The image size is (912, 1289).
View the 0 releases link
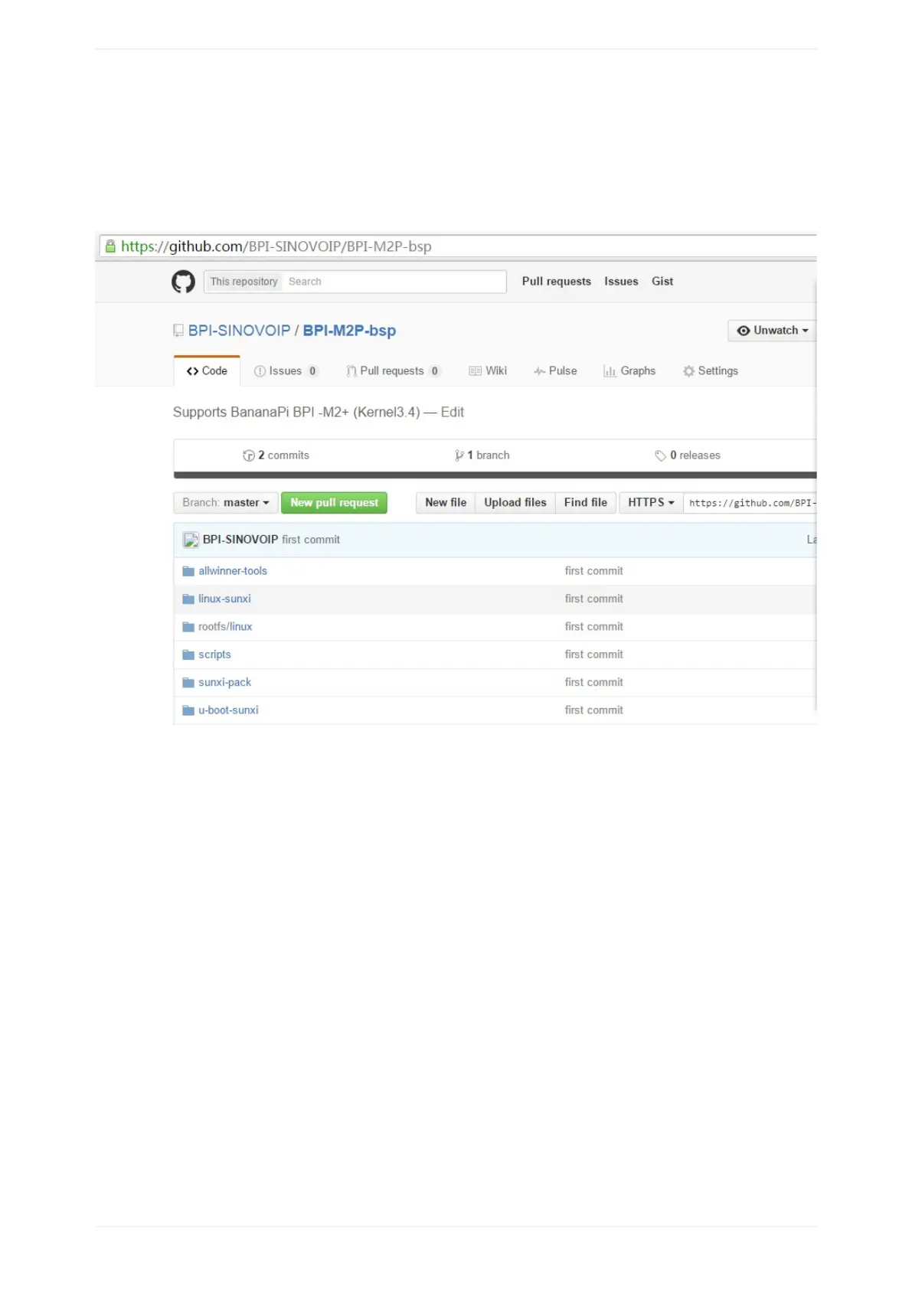click(x=688, y=455)
